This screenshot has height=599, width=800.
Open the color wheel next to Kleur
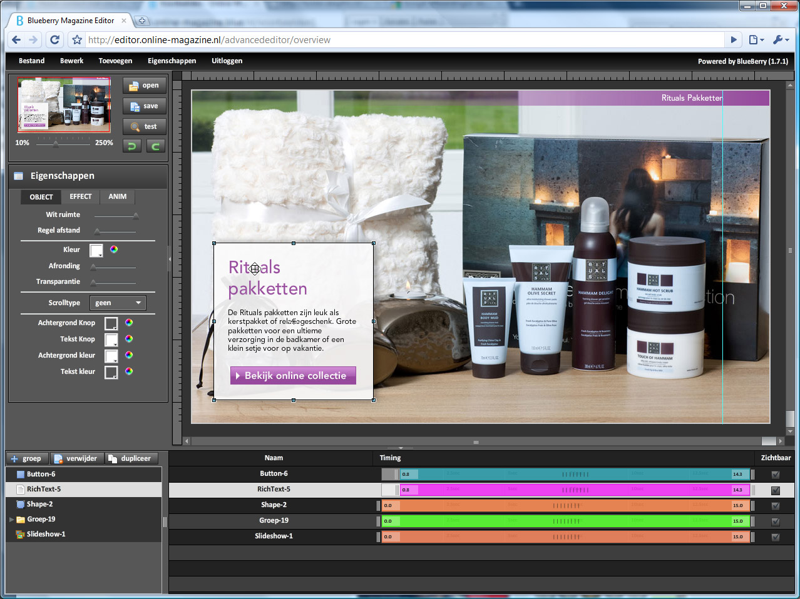click(114, 249)
